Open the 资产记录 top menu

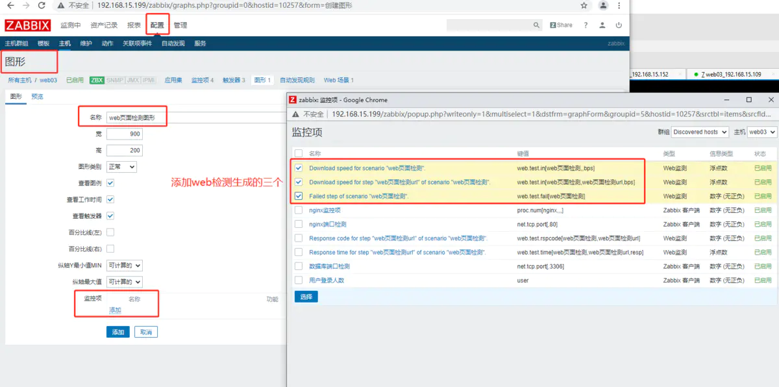pyautogui.click(x=104, y=25)
